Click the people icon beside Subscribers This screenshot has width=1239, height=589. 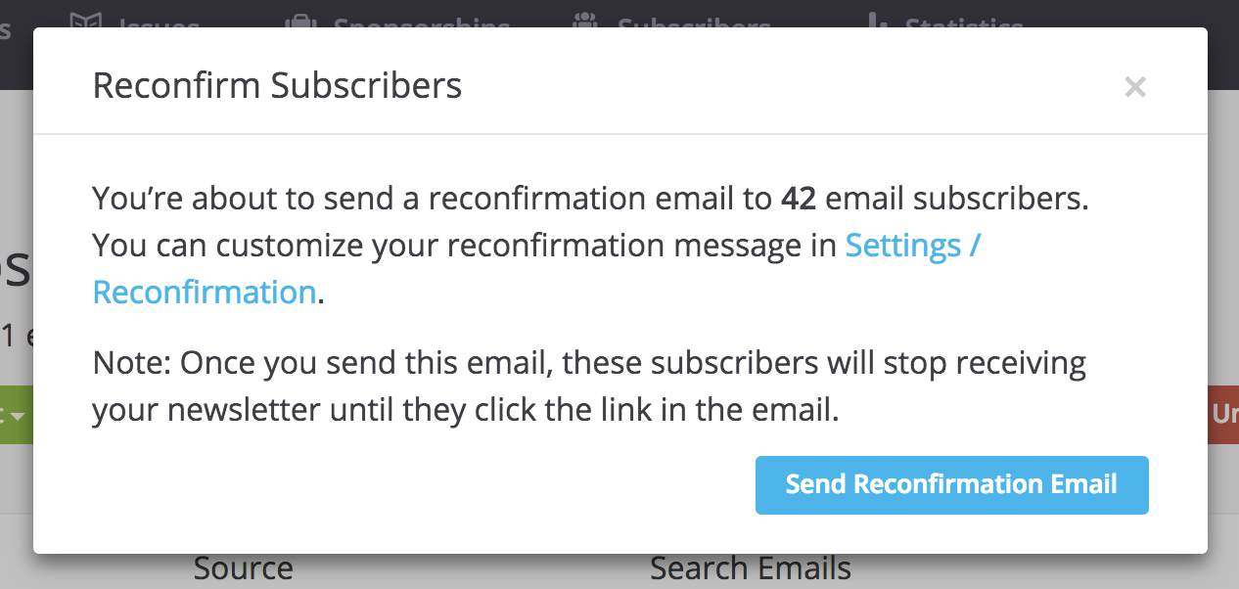tap(585, 22)
